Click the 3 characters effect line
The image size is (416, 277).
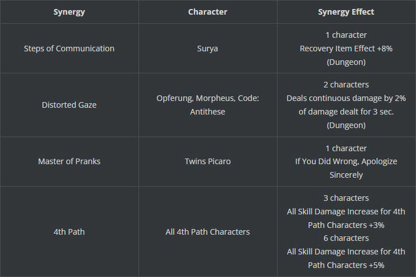click(346, 198)
